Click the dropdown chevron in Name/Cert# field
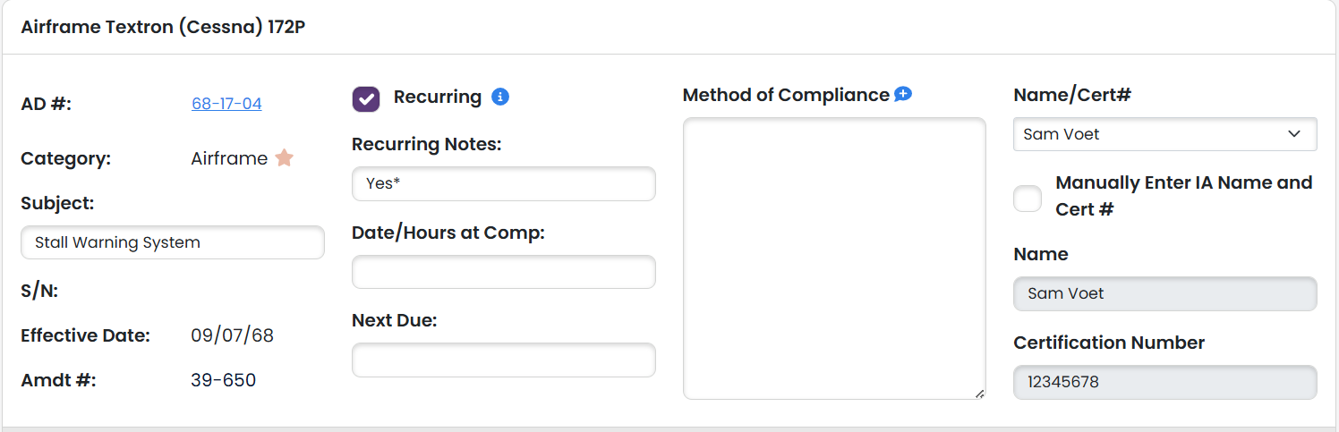The width and height of the screenshot is (1339, 432). click(1294, 134)
